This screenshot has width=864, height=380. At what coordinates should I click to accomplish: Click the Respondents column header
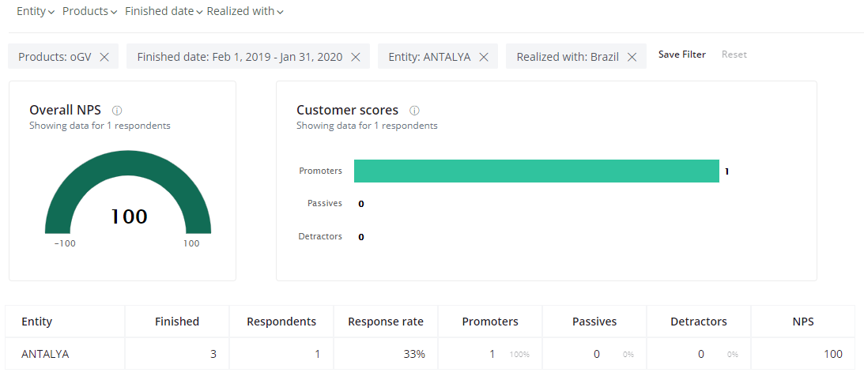point(281,322)
